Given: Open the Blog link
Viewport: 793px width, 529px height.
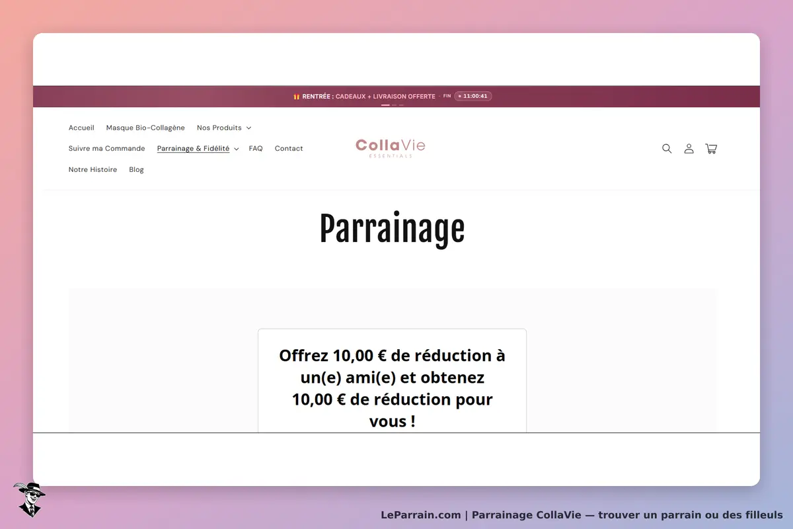Looking at the screenshot, I should tap(136, 170).
